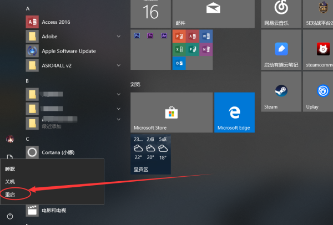Open the Microsoft Store tile

171,113
